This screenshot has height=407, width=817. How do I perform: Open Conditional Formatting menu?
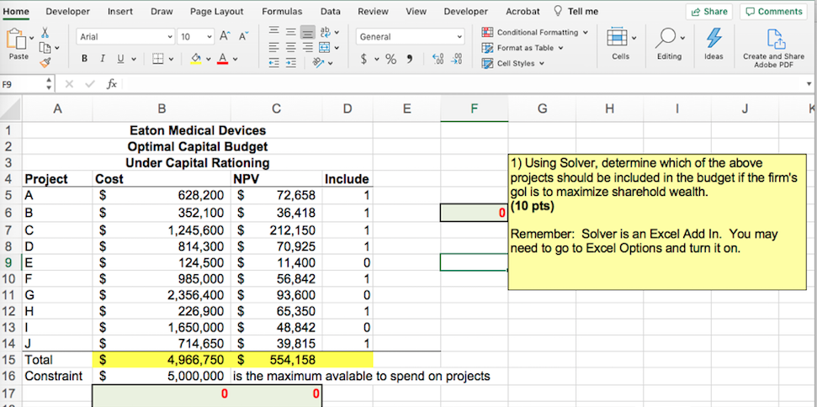(535, 32)
